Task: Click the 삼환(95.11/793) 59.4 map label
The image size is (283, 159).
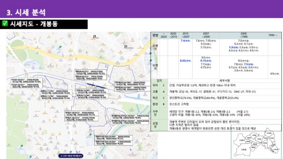Action: [x=56, y=92]
